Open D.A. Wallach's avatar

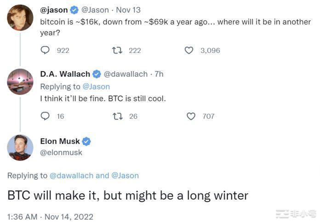(20, 82)
